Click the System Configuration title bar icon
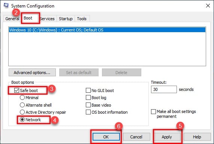214x144 pixels. point(6,6)
